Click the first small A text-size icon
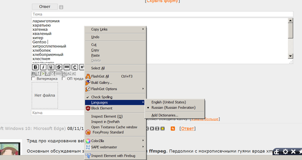Screen dimensions: 302x160 (69, 74)
